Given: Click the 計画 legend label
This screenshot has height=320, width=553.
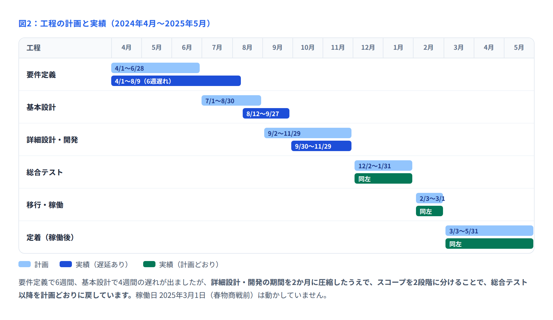Looking at the screenshot, I should click(41, 264).
